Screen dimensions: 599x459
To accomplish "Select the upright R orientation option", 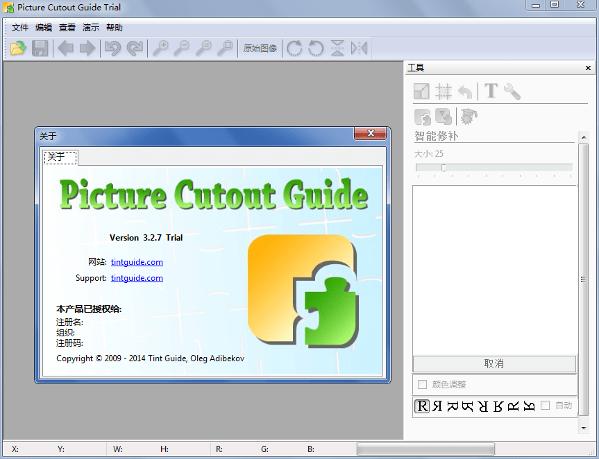I will pyautogui.click(x=422, y=406).
